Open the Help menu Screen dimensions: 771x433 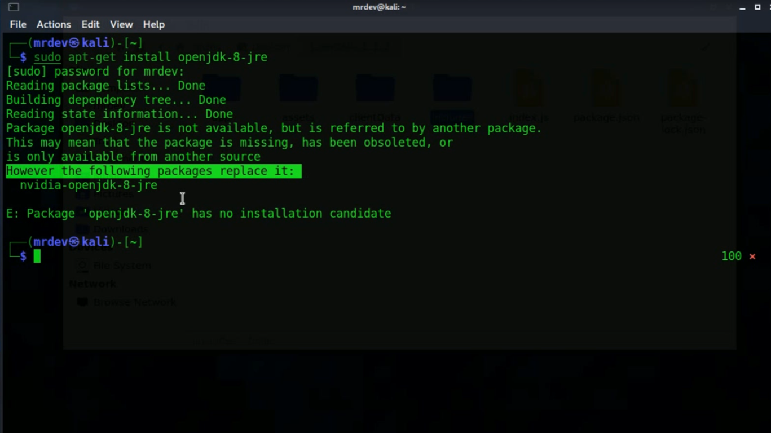(153, 24)
